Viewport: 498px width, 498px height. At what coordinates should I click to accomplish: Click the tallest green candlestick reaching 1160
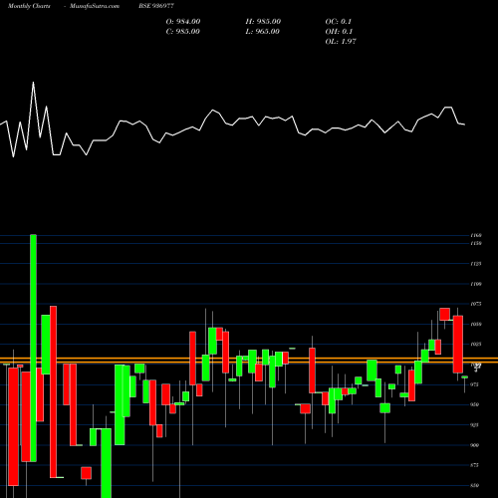tap(33, 348)
